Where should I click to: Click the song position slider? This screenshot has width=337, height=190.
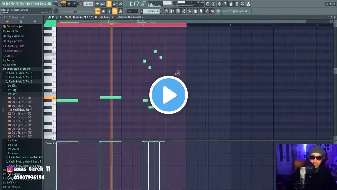pos(75,11)
